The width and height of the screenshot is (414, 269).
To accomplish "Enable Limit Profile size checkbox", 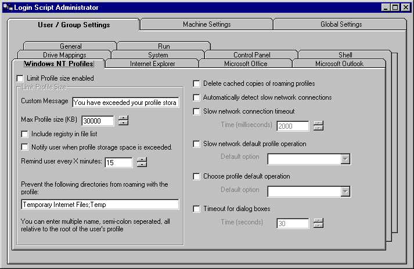I will pos(21,78).
